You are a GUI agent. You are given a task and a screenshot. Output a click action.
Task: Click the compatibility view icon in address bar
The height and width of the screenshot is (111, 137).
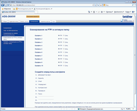(95, 5)
